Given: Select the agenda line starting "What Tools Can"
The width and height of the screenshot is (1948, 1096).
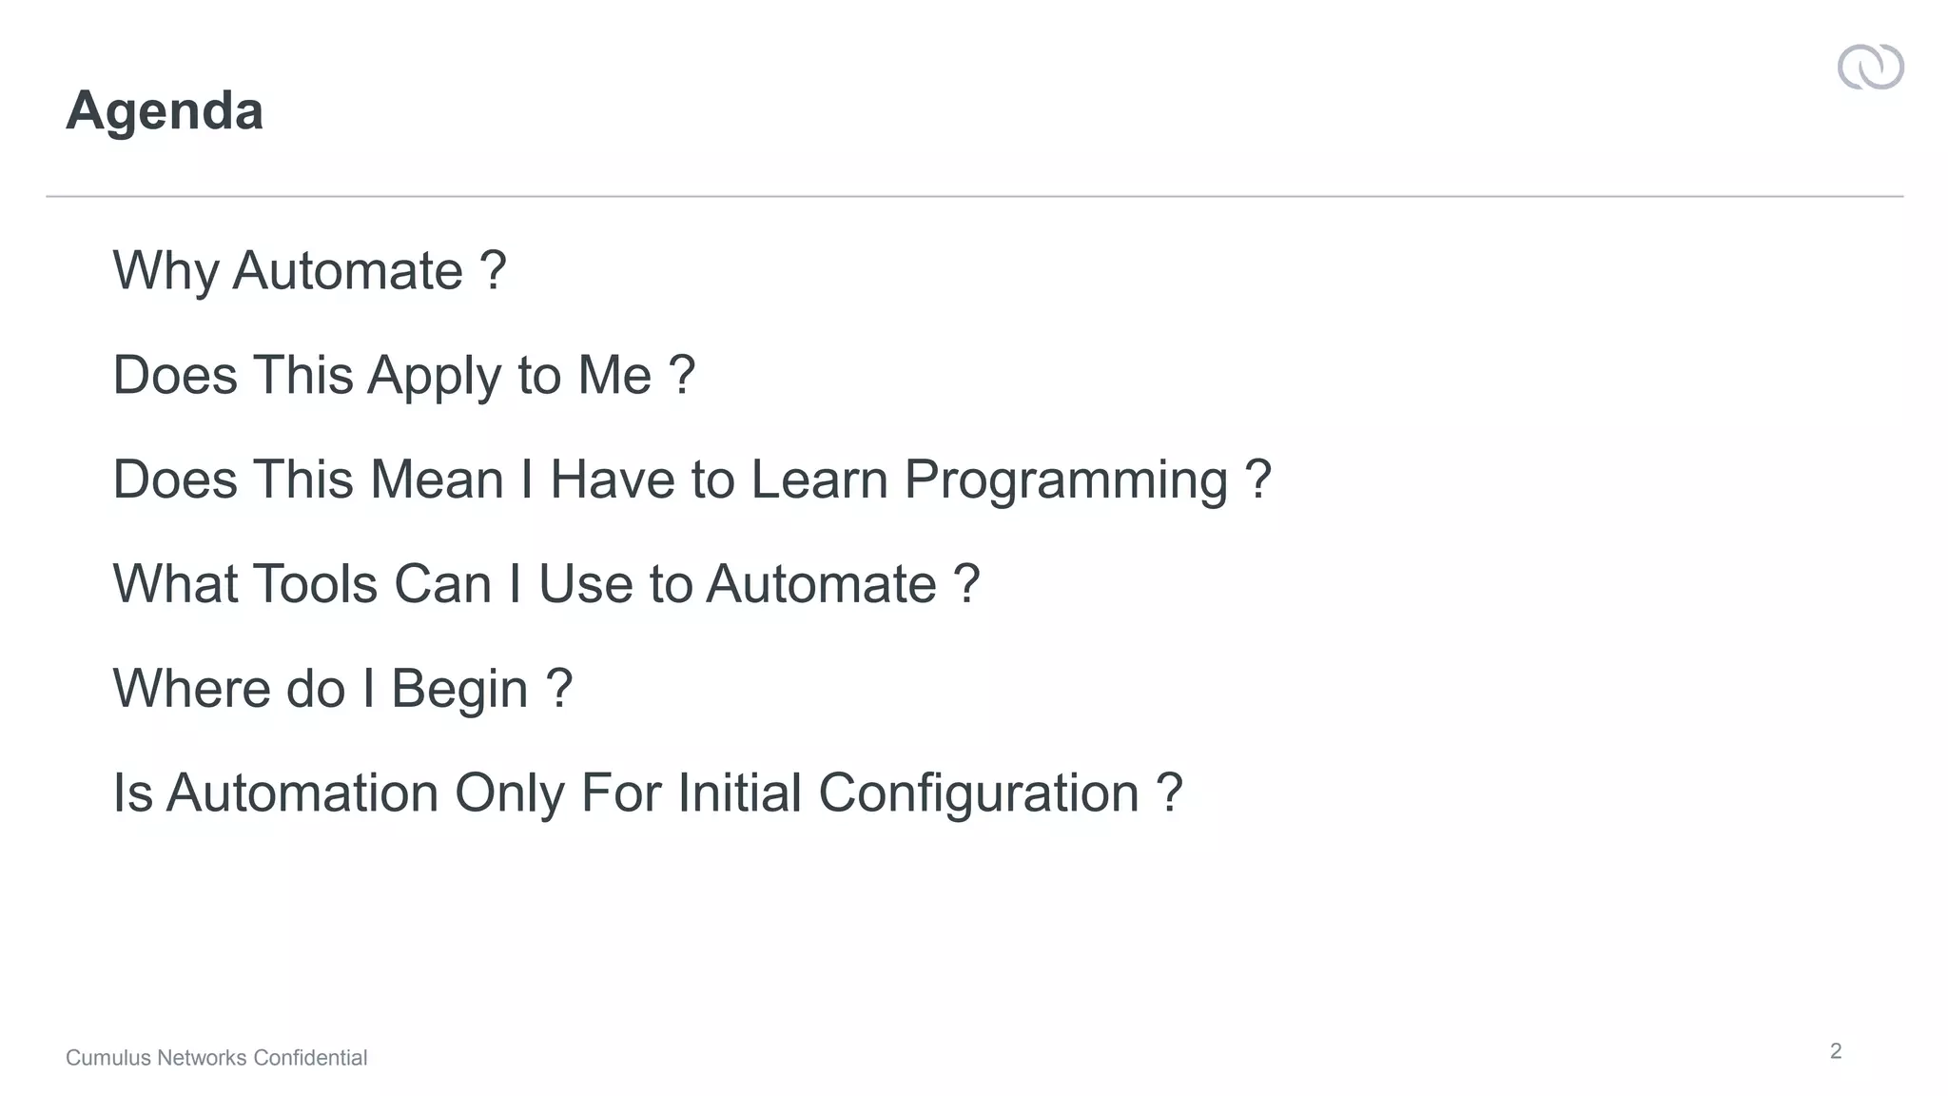Looking at the screenshot, I should coord(546,584).
